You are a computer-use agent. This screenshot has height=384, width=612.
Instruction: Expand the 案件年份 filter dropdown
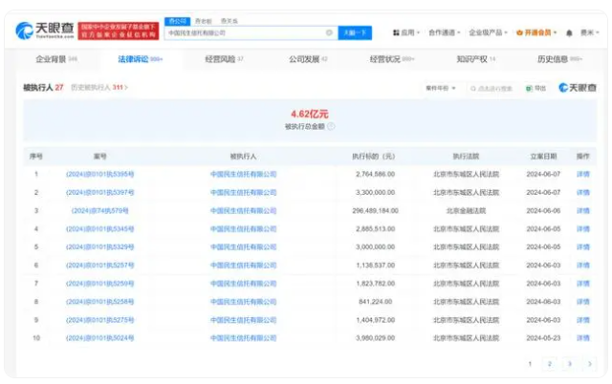click(x=441, y=88)
